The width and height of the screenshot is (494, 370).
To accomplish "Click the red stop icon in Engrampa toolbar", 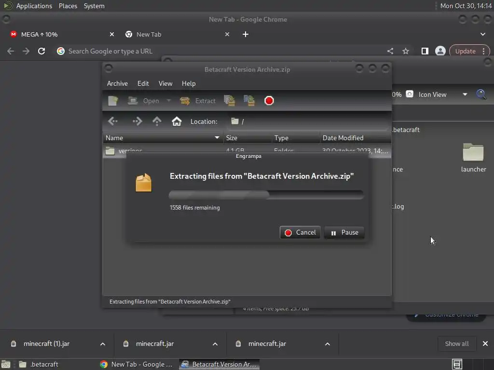I will (269, 101).
